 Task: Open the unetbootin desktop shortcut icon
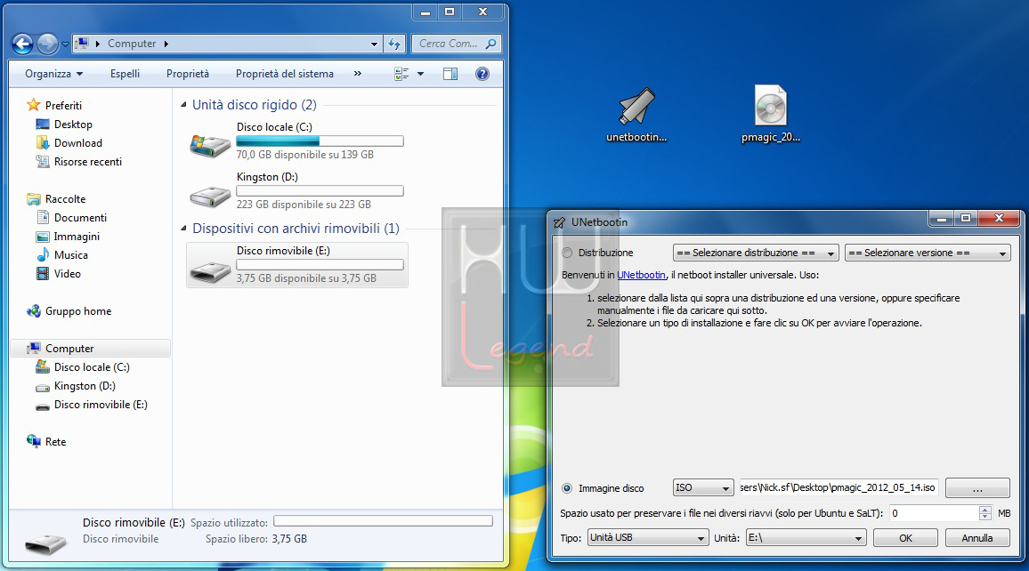[x=636, y=106]
